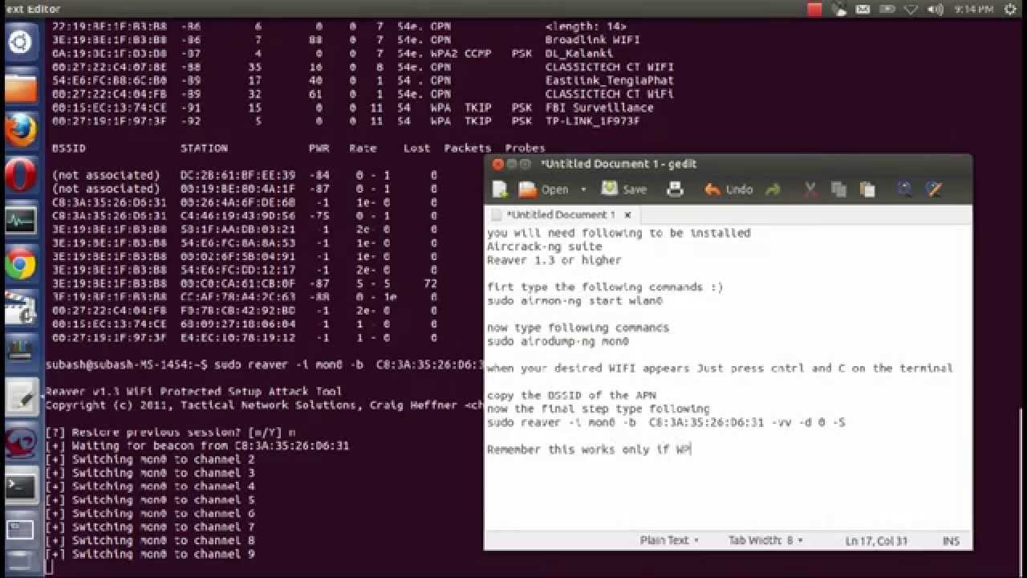The height and width of the screenshot is (578, 1027).
Task: Toggle insert/overwrite mode via INS indicator
Action: pos(950,540)
